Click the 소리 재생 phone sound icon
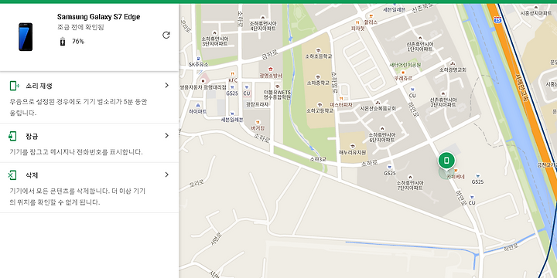The width and height of the screenshot is (557, 278). point(14,86)
